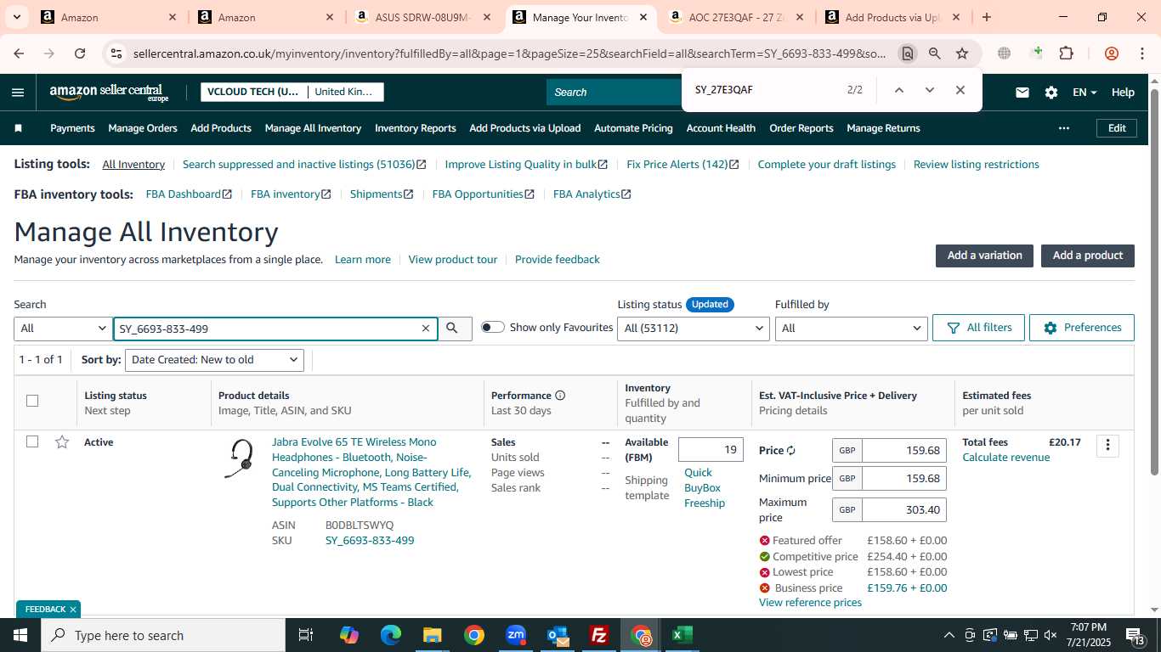Click the Add a product button

pyautogui.click(x=1088, y=256)
